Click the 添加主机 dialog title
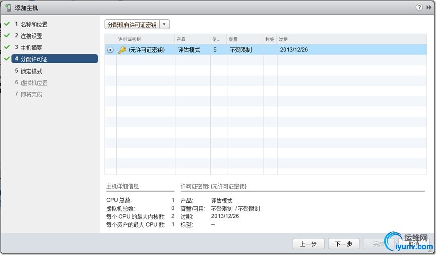436x255 pixels. click(x=26, y=8)
